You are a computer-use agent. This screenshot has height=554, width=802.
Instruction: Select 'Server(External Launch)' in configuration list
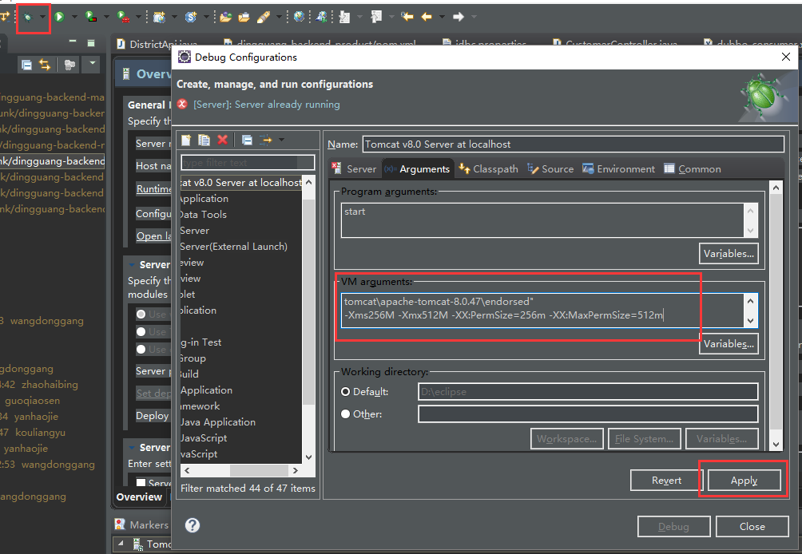click(234, 247)
